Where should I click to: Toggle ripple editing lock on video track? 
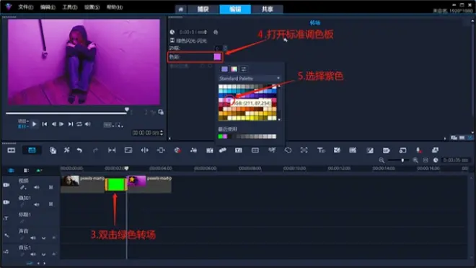(x=51, y=187)
